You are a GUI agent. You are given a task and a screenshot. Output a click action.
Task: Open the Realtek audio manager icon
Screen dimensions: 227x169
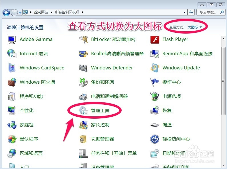pos(83,54)
